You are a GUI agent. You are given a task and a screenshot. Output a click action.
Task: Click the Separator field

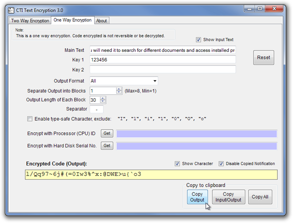coord(97,109)
